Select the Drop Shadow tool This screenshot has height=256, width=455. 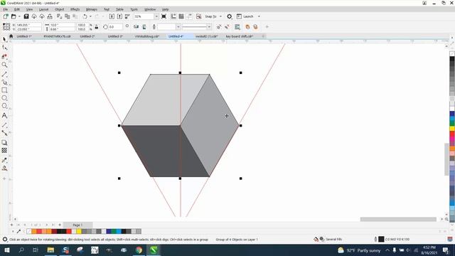coord(4,142)
